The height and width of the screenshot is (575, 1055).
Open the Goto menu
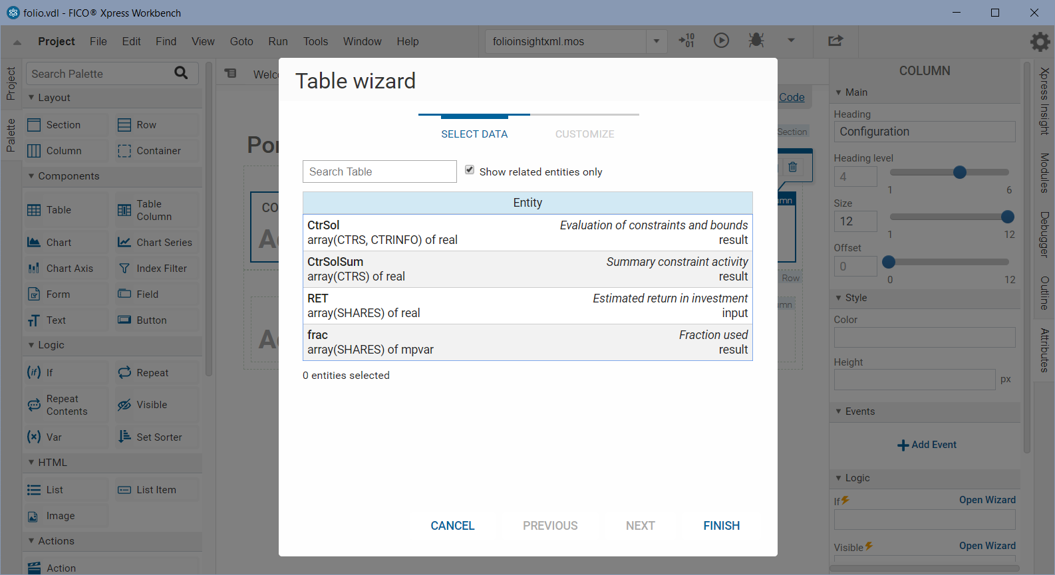coord(241,41)
